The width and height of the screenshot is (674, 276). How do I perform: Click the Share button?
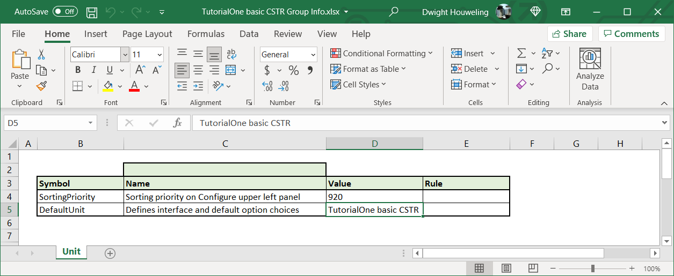tap(570, 34)
